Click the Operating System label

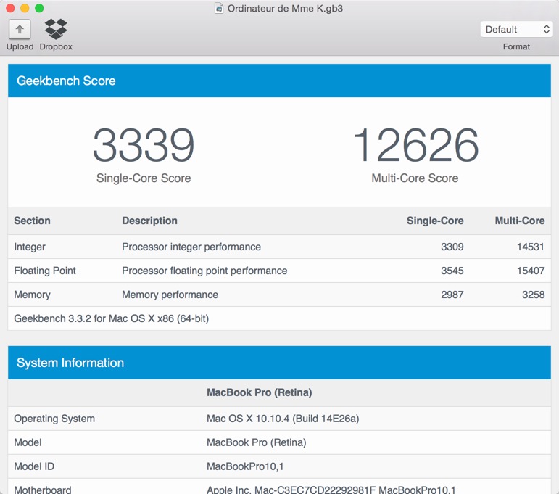(54, 419)
